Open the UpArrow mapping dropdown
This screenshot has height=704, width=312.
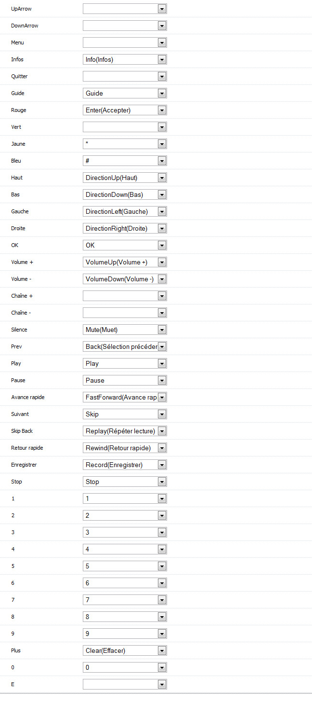point(125,9)
